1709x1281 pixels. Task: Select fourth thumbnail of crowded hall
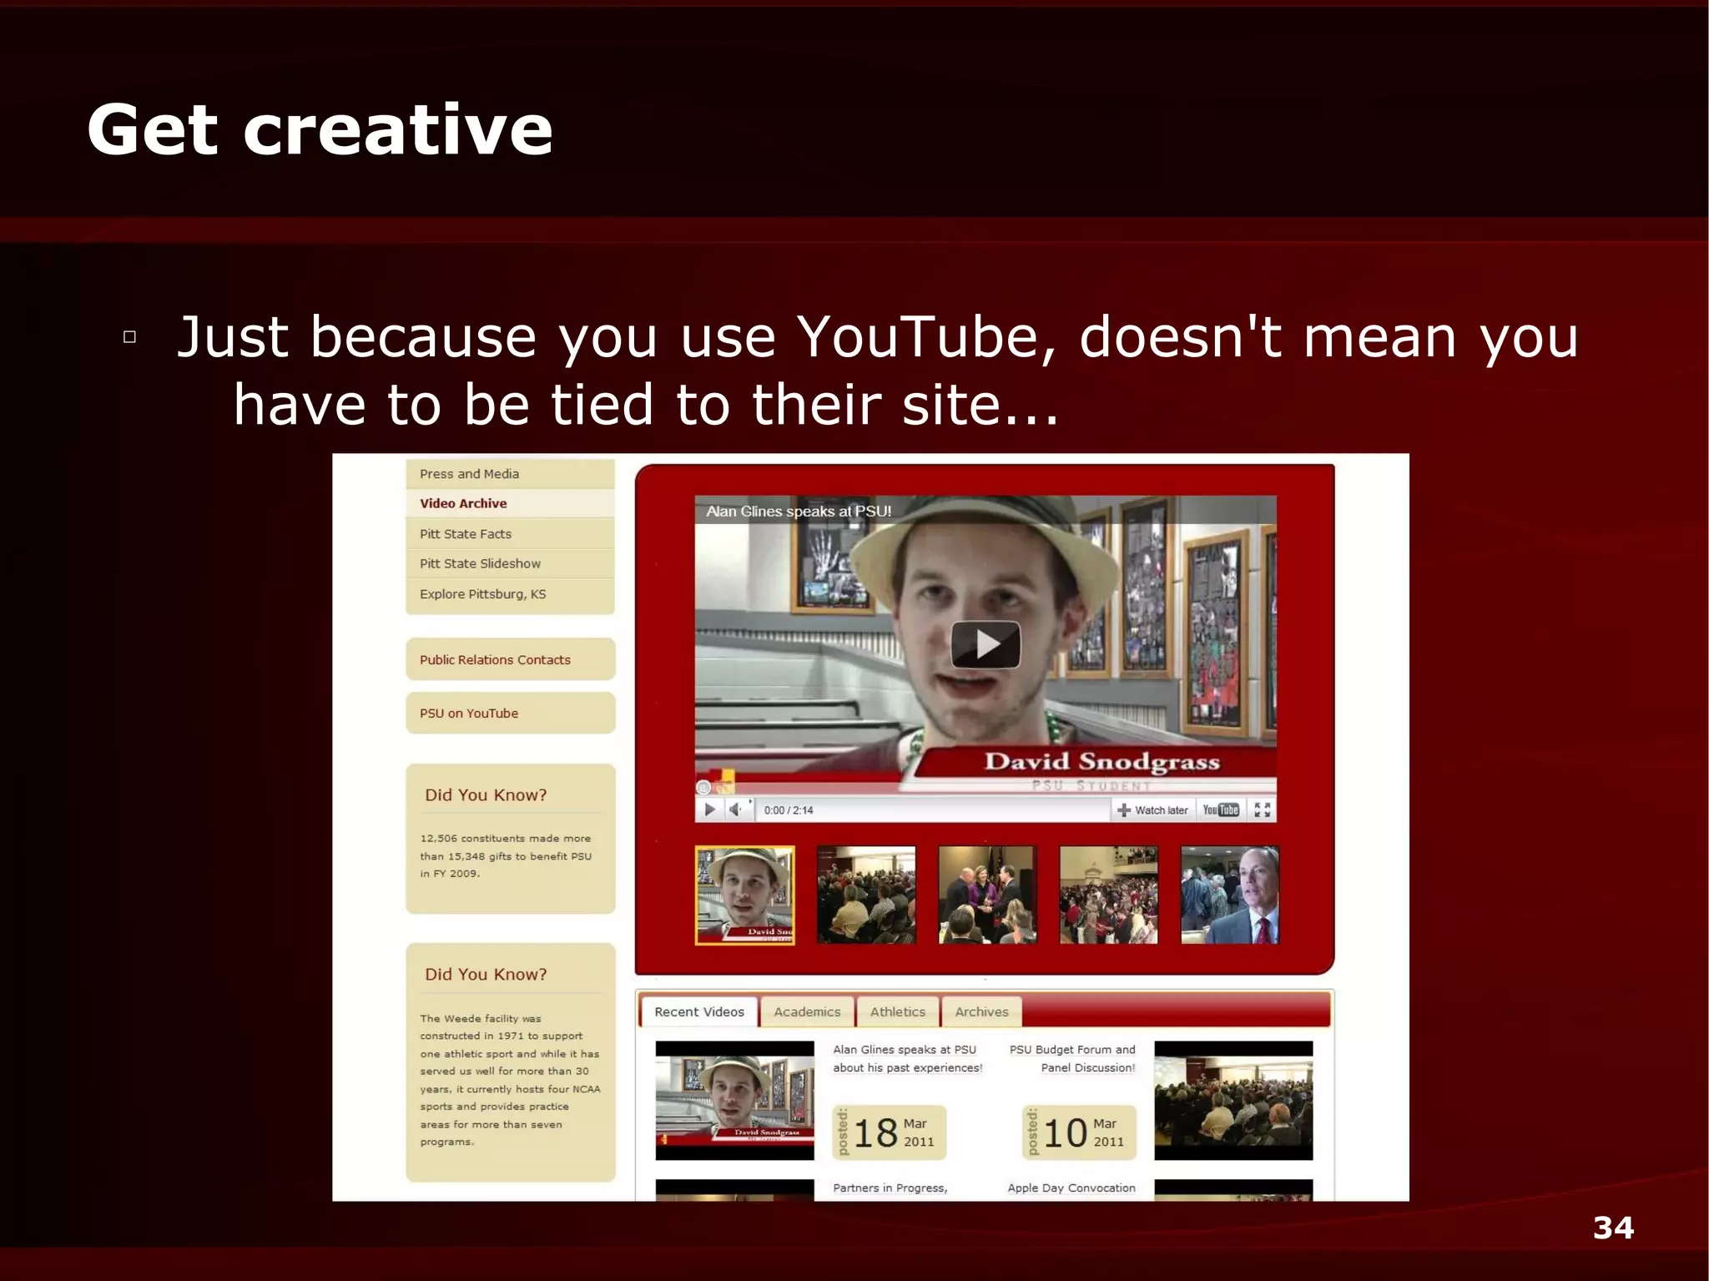point(1109,895)
